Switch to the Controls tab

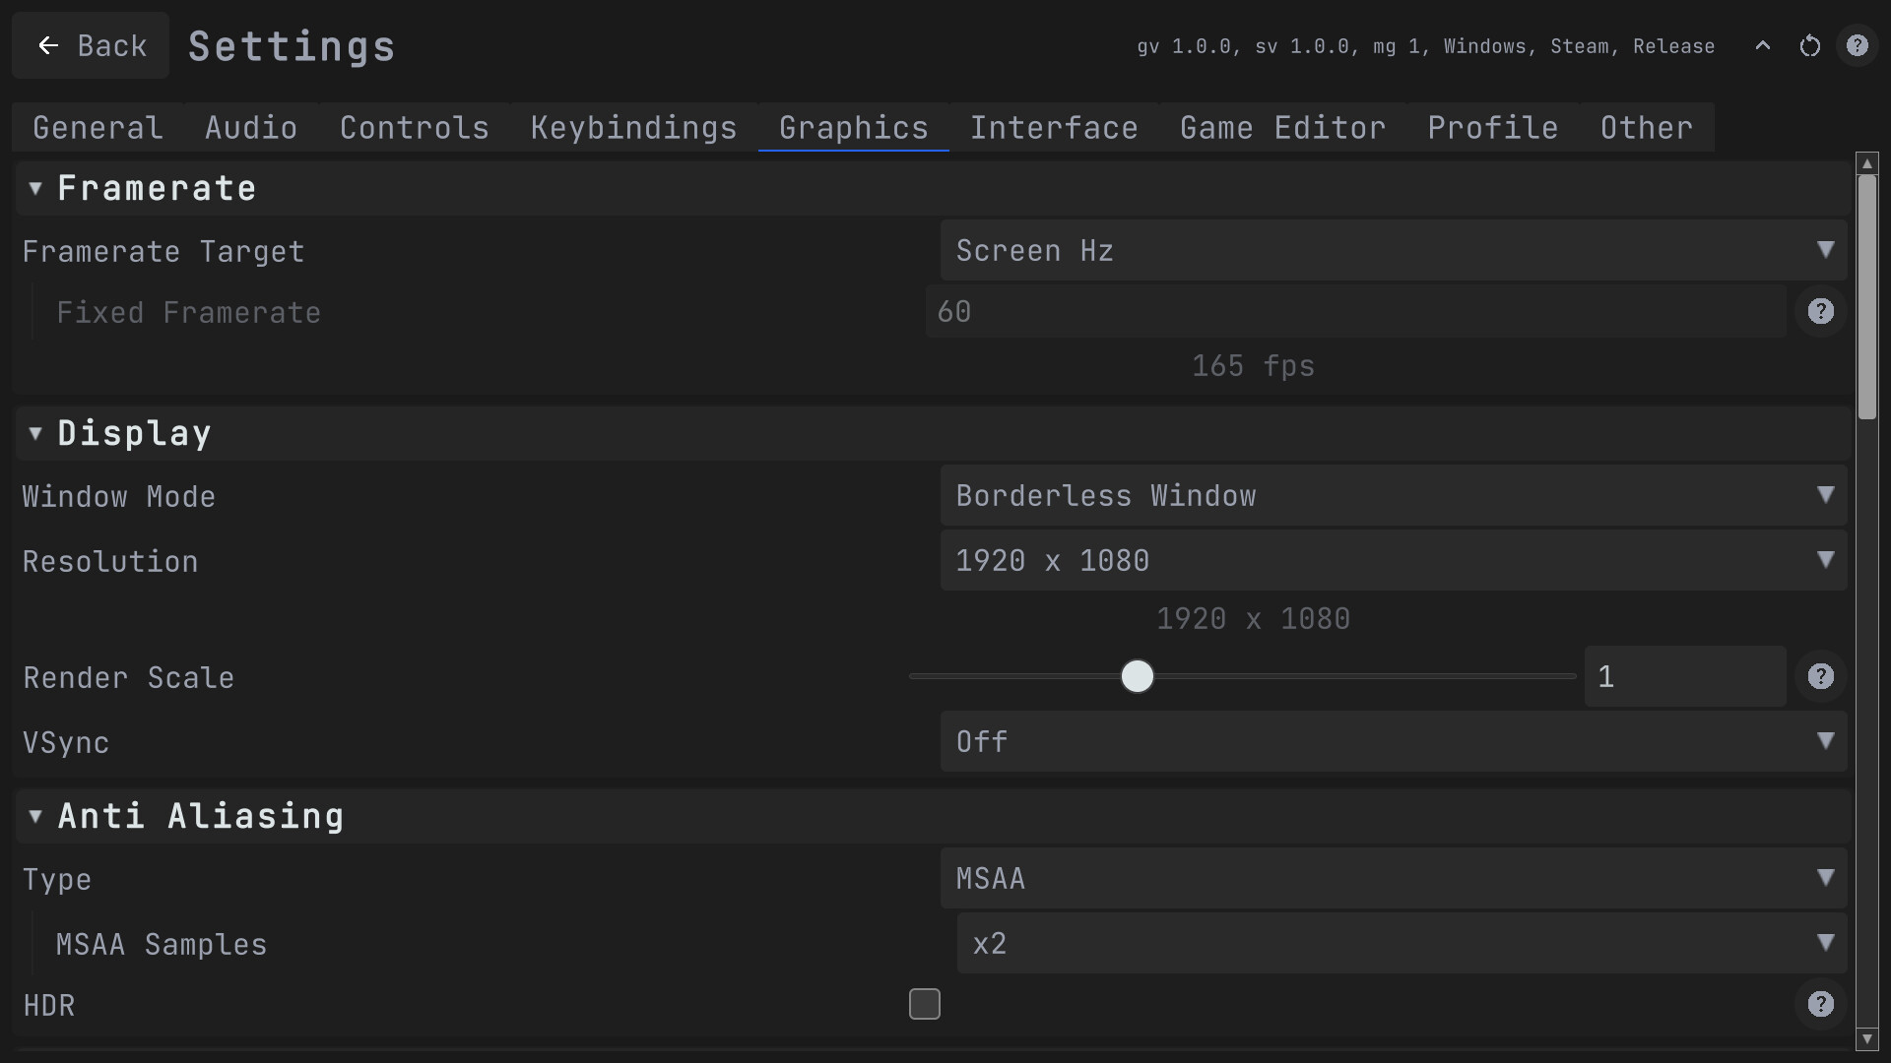tap(415, 127)
